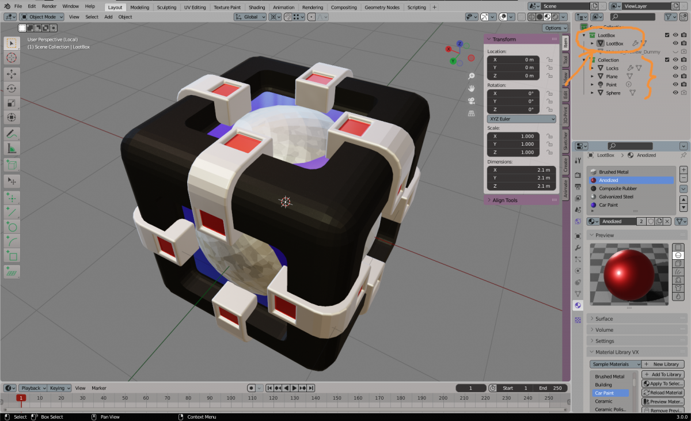This screenshot has height=421, width=691.
Task: Hide the Sphere object in viewport
Action: (675, 93)
